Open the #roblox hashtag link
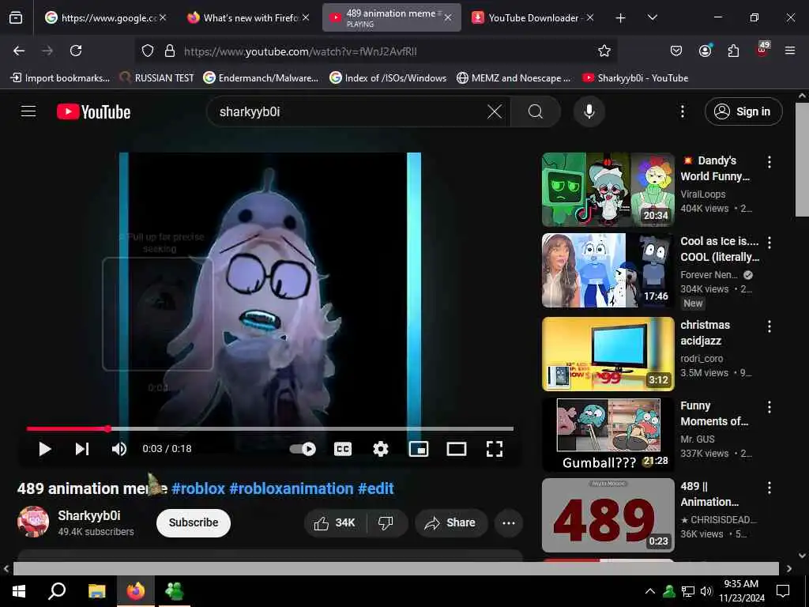Viewport: 809px width, 607px height. pyautogui.click(x=198, y=488)
